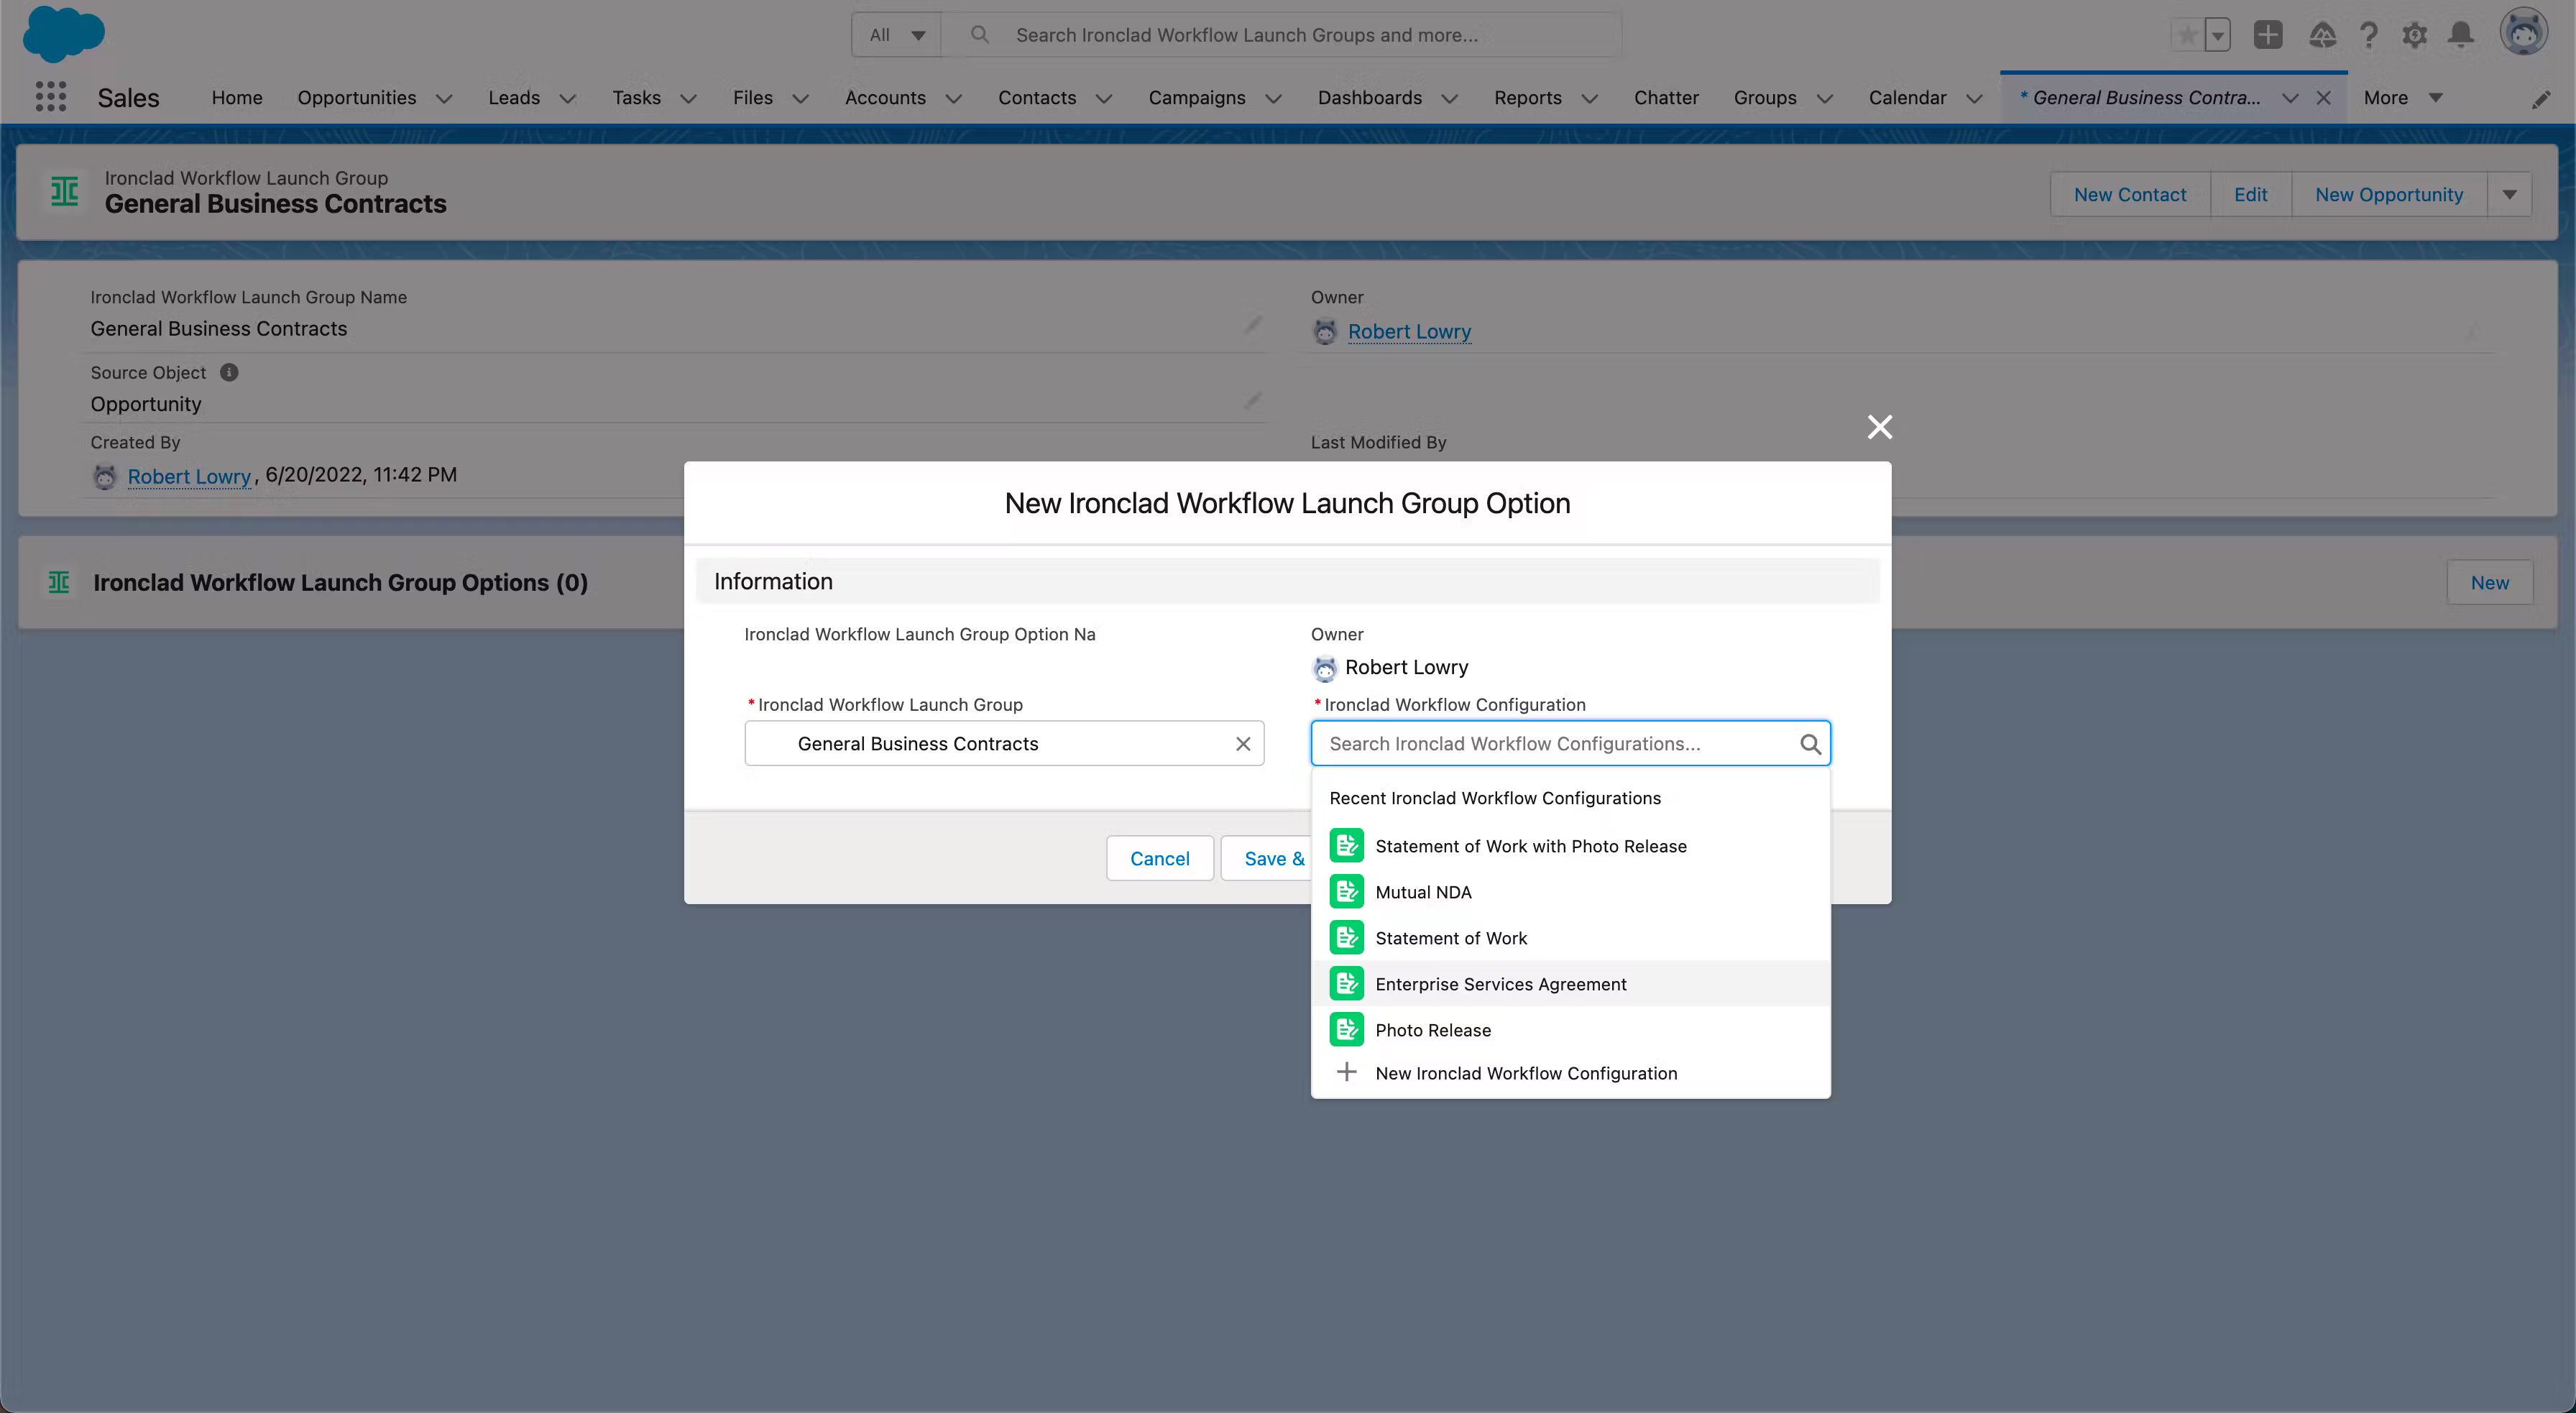
Task: Go to the Home tab
Action: (237, 98)
